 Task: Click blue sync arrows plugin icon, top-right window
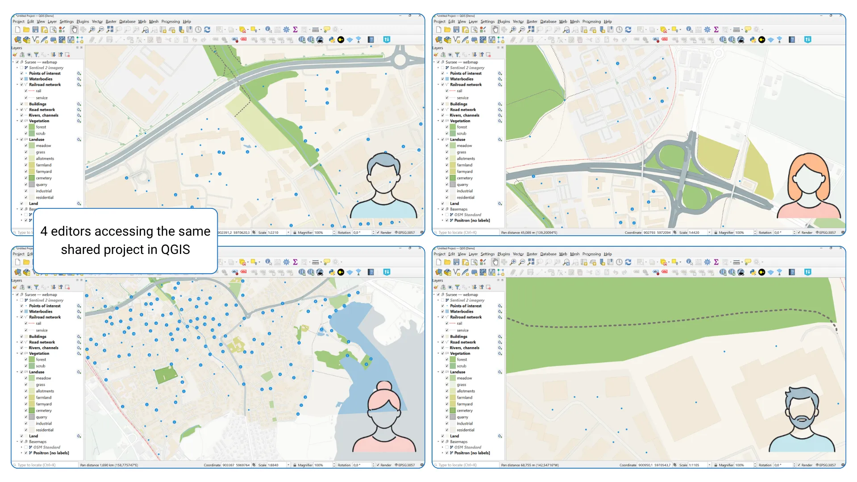pyautogui.click(x=807, y=40)
